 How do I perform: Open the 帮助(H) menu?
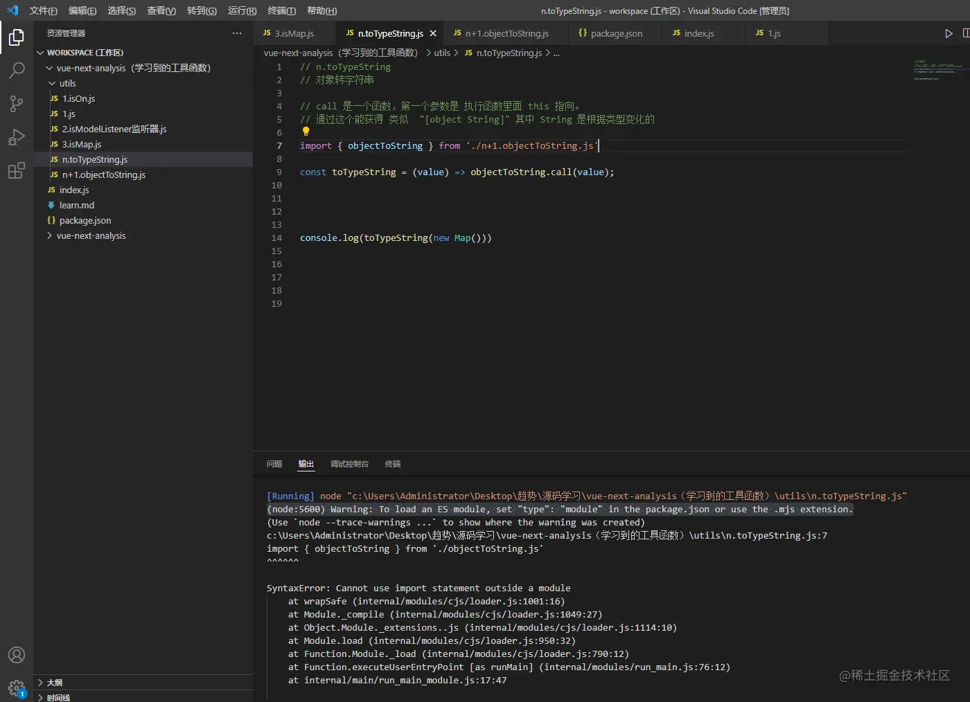pos(321,10)
